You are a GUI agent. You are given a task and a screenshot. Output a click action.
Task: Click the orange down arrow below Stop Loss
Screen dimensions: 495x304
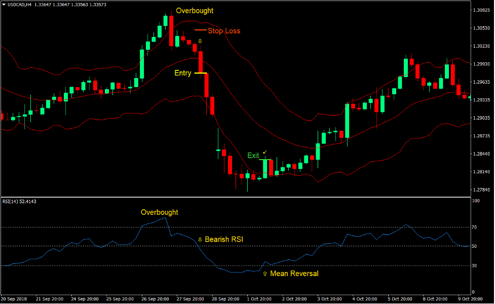point(199,40)
